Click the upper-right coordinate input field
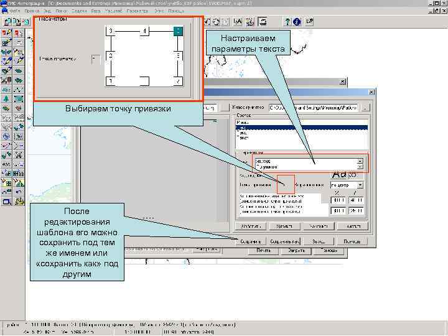This screenshot has width=448, height=336. click(x=356, y=200)
